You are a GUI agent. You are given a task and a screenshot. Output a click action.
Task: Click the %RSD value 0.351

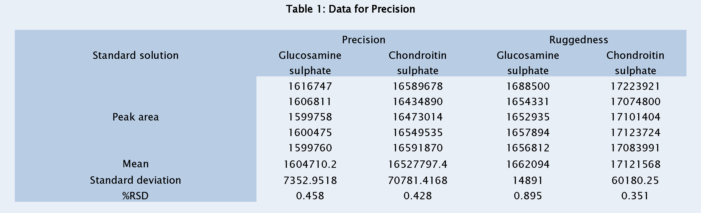coord(635,196)
